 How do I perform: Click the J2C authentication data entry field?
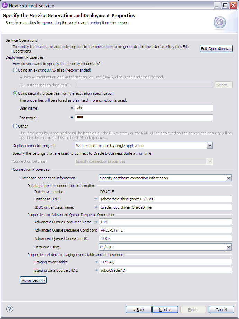pyautogui.click(x=144, y=85)
